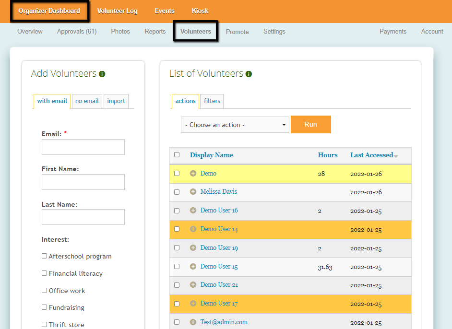Check the Afterschool program interest box
Screen dimensions: 452x329
[x=44, y=256]
